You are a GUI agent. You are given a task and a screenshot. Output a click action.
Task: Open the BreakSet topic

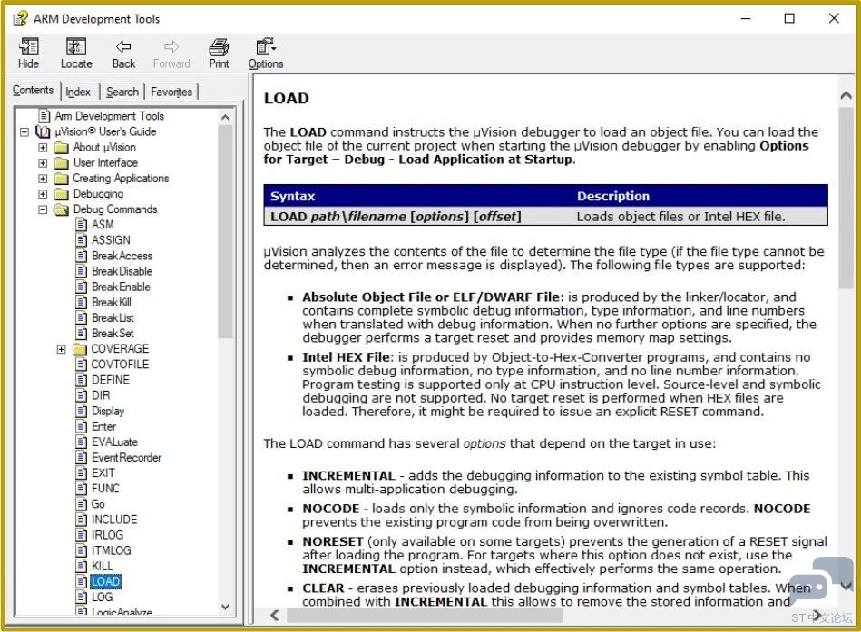tap(113, 333)
